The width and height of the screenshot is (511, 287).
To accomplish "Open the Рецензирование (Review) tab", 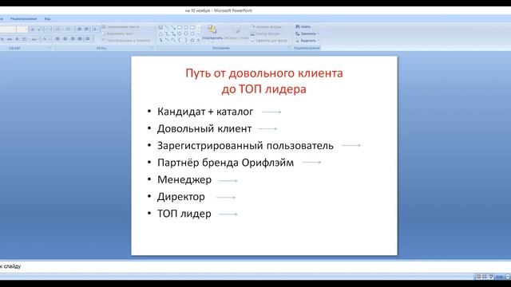I will (x=23, y=19).
